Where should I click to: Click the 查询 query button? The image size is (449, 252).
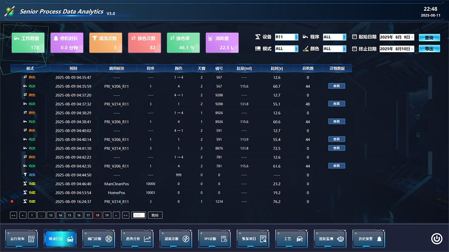coord(429,38)
